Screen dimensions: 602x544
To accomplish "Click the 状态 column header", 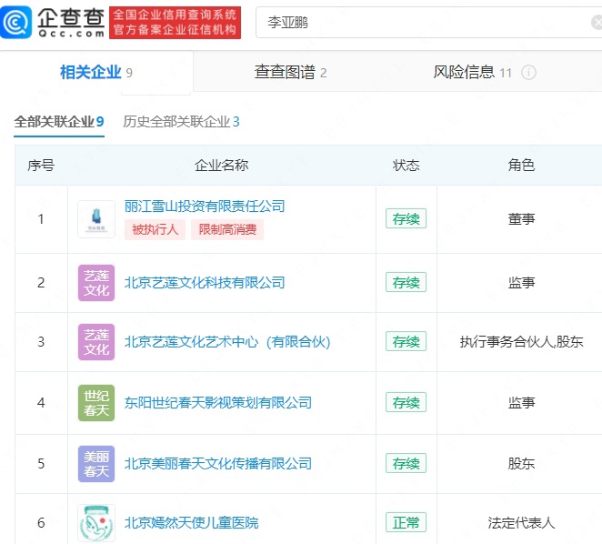I will point(406,166).
